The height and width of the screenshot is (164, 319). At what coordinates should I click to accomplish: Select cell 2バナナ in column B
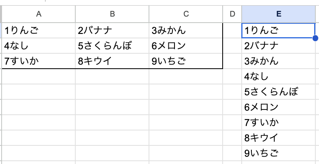pyautogui.click(x=112, y=30)
